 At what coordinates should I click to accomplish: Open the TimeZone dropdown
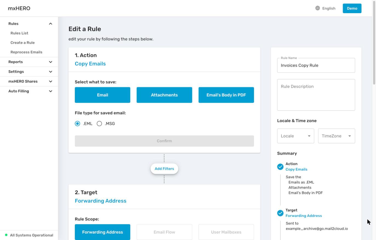coord(337,136)
